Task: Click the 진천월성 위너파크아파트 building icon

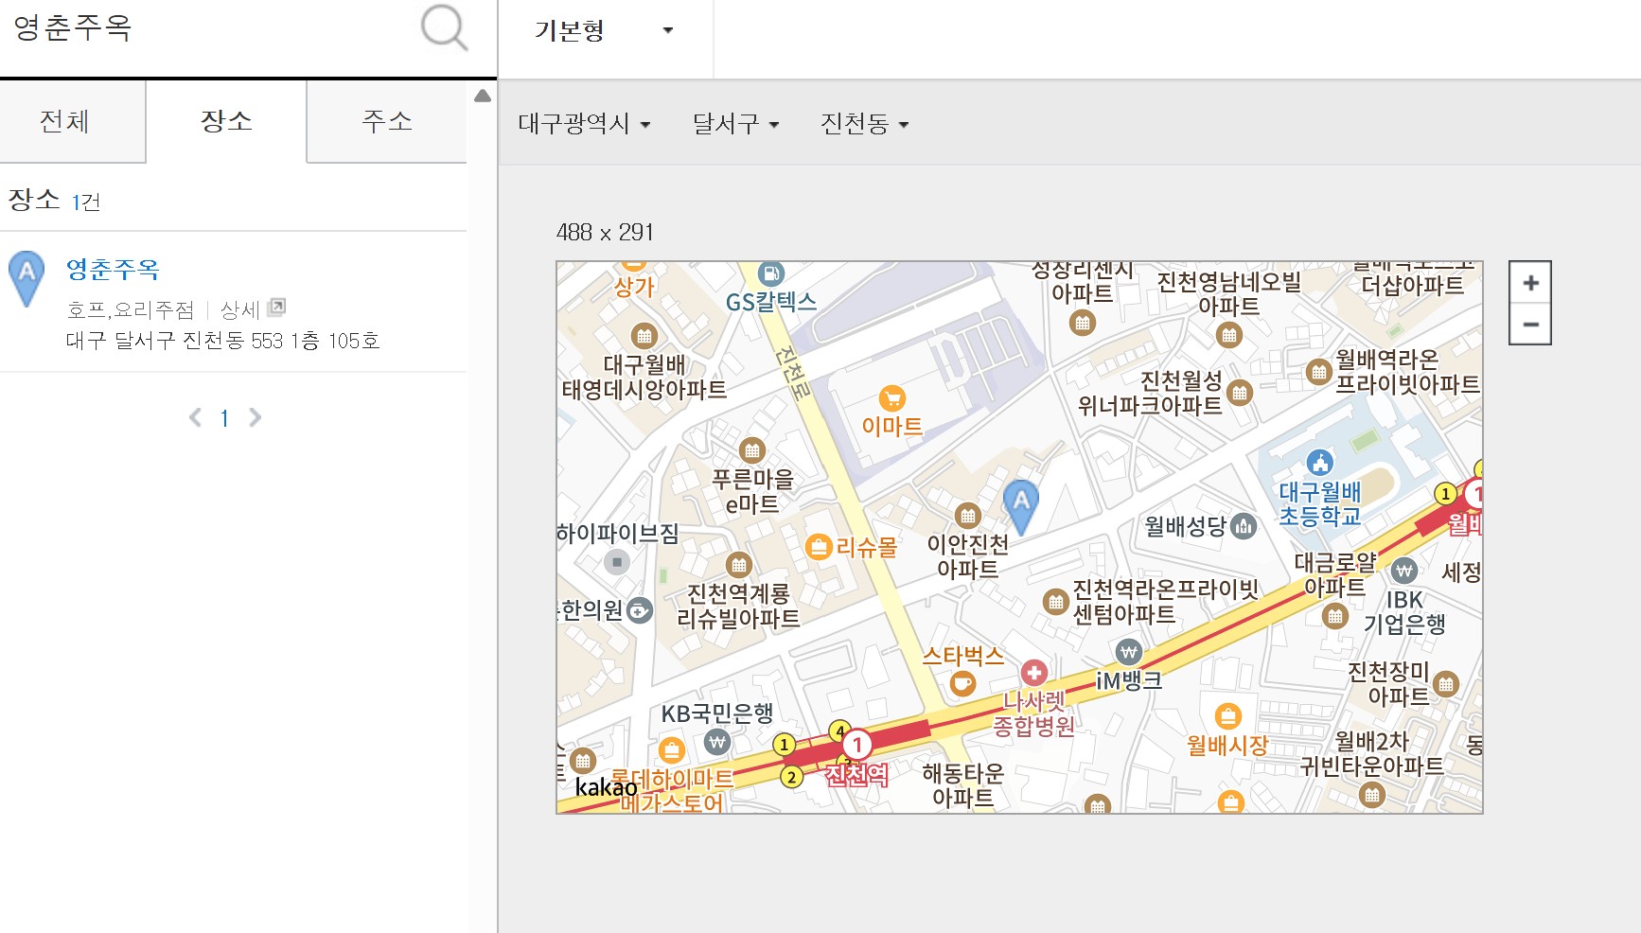Action: pyautogui.click(x=1240, y=392)
